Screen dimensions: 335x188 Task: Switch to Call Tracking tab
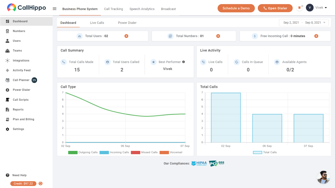tap(114, 9)
